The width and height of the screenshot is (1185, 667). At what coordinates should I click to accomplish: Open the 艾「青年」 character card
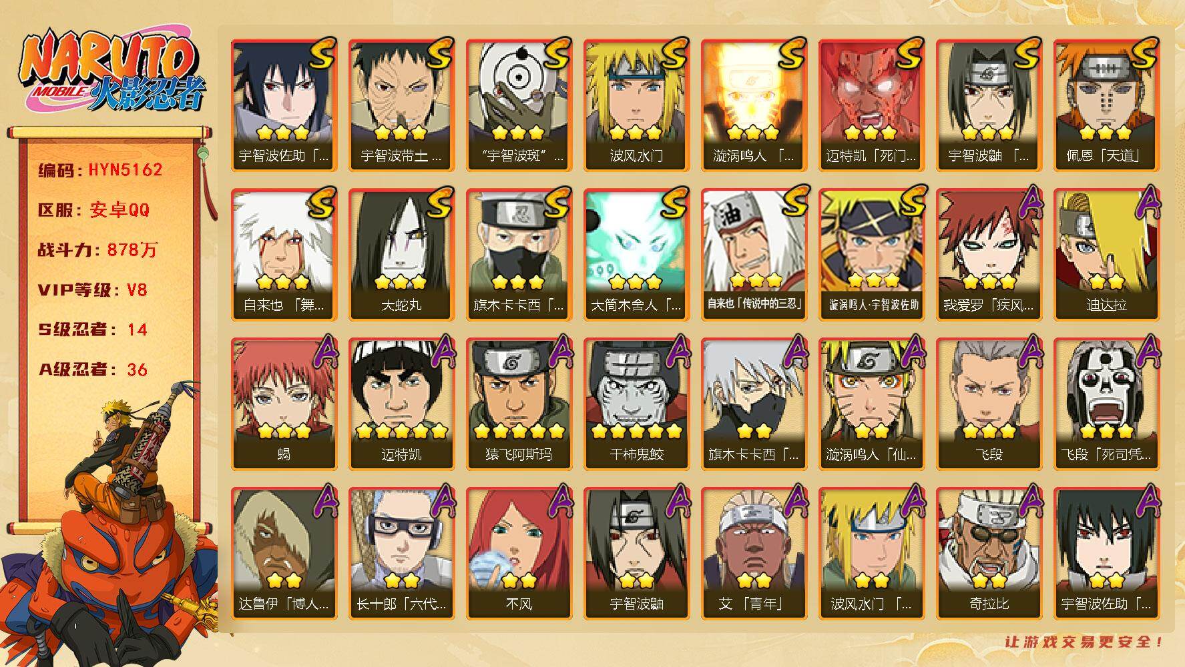click(x=754, y=554)
